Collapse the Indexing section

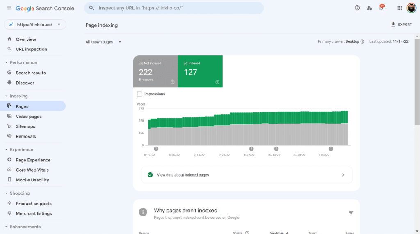pos(7,96)
